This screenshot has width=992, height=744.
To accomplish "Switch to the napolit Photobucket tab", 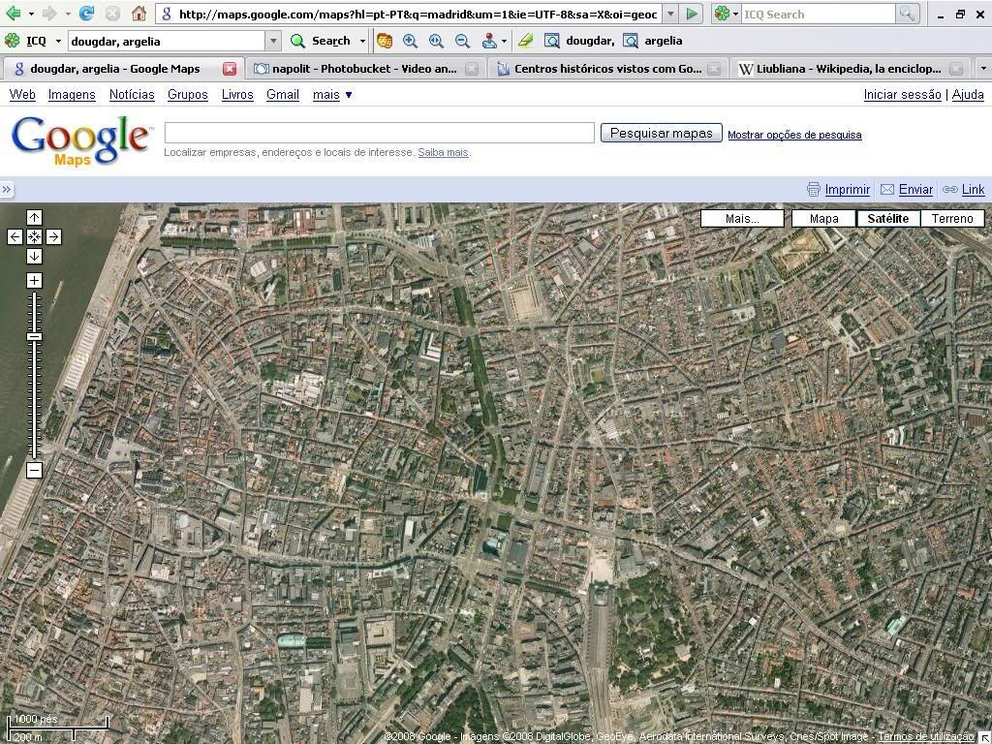I will (355, 69).
